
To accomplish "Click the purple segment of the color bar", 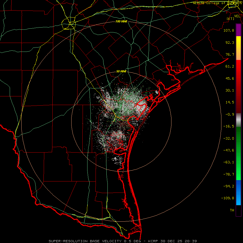I will [238, 30].
